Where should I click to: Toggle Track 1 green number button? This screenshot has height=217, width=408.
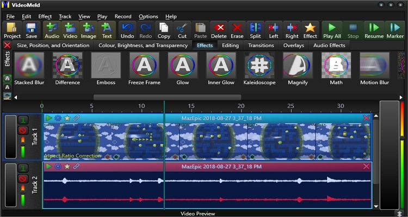point(23,120)
